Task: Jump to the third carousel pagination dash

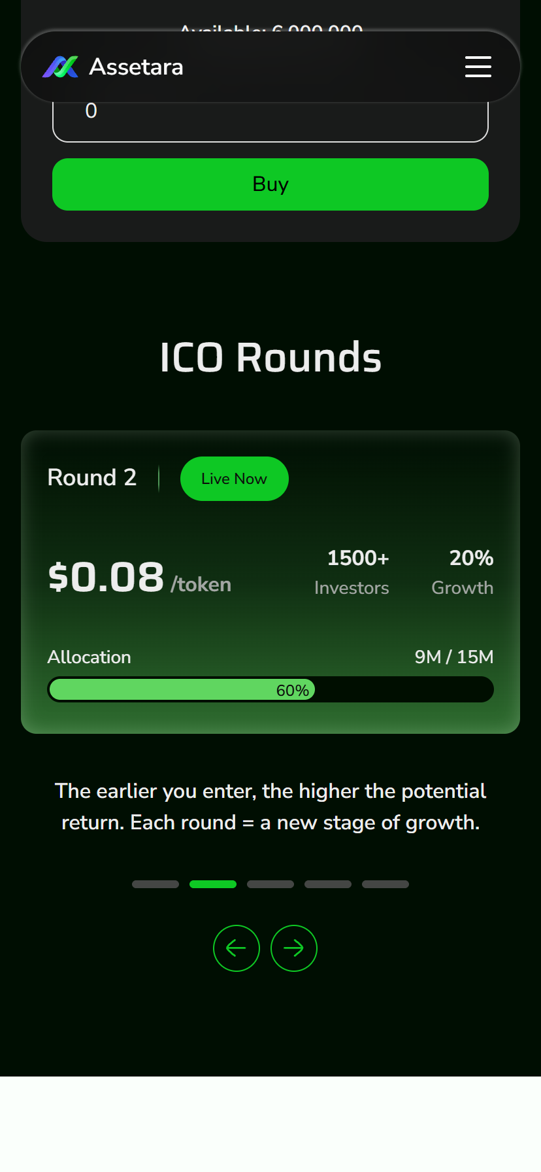Action: 270,884
